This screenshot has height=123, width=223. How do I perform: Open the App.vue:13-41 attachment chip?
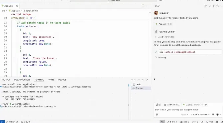[x=164, y=24]
